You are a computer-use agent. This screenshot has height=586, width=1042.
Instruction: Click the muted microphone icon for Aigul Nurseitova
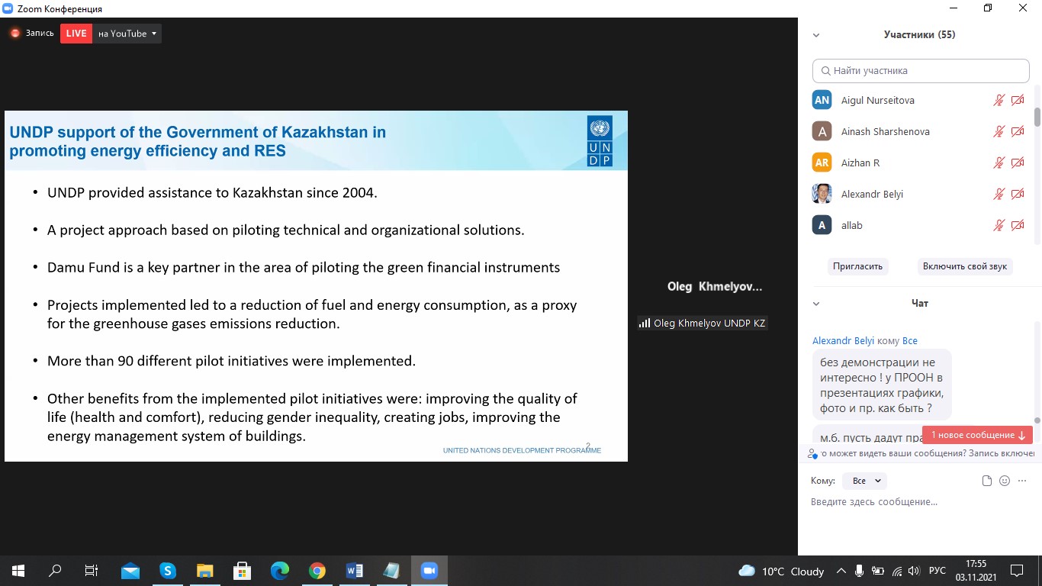[x=999, y=100]
